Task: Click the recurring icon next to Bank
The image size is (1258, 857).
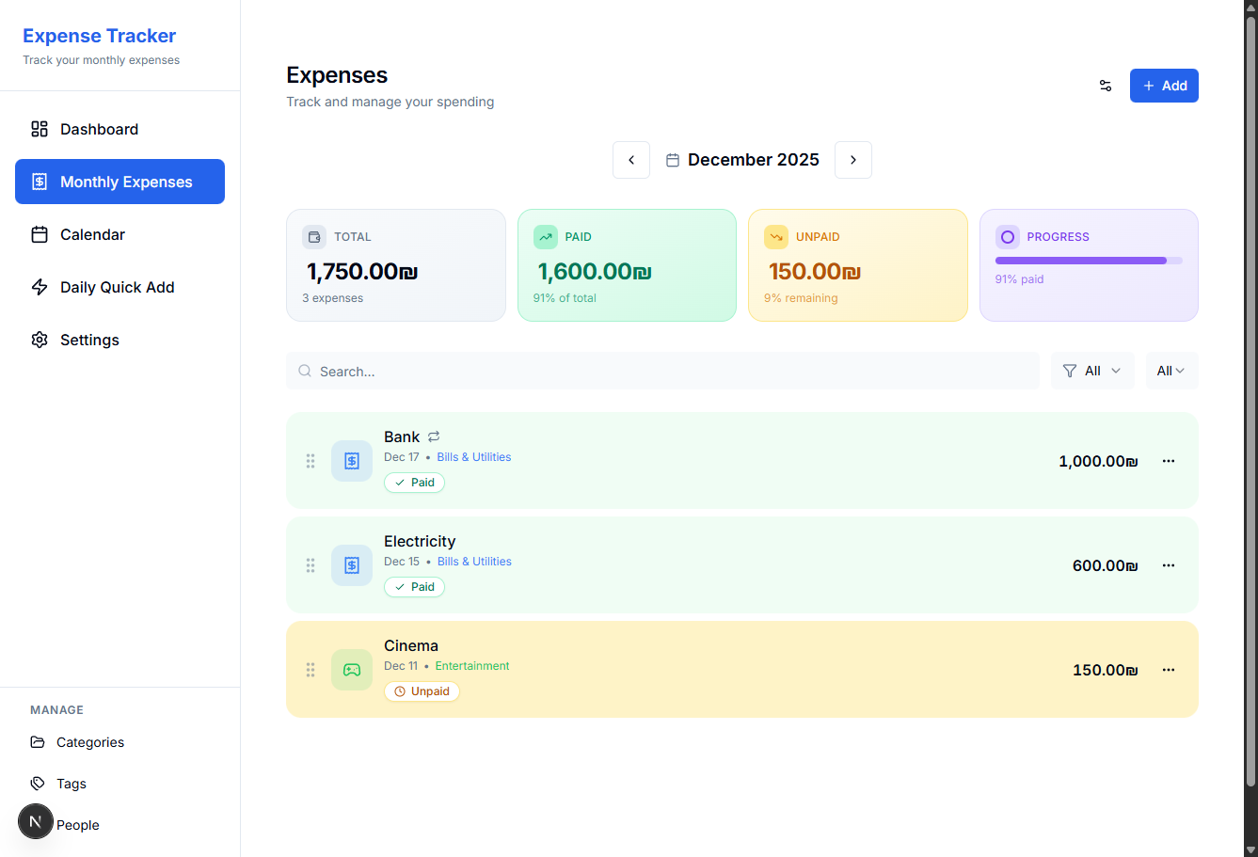Action: [x=434, y=436]
